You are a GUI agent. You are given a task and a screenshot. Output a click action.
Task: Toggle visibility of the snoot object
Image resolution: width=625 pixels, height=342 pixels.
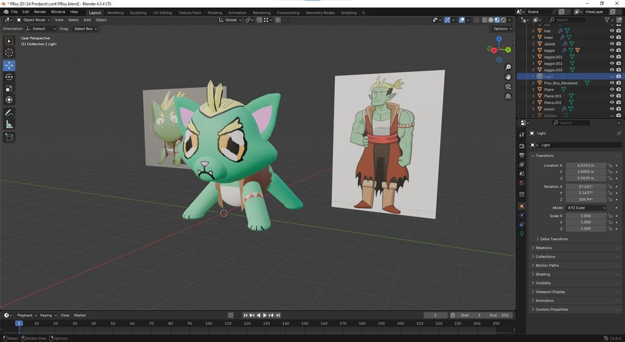(612, 109)
